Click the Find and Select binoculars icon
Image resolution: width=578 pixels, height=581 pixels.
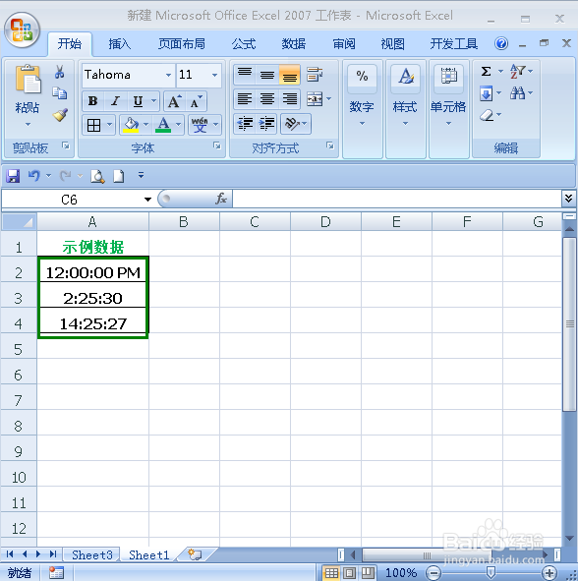[518, 93]
